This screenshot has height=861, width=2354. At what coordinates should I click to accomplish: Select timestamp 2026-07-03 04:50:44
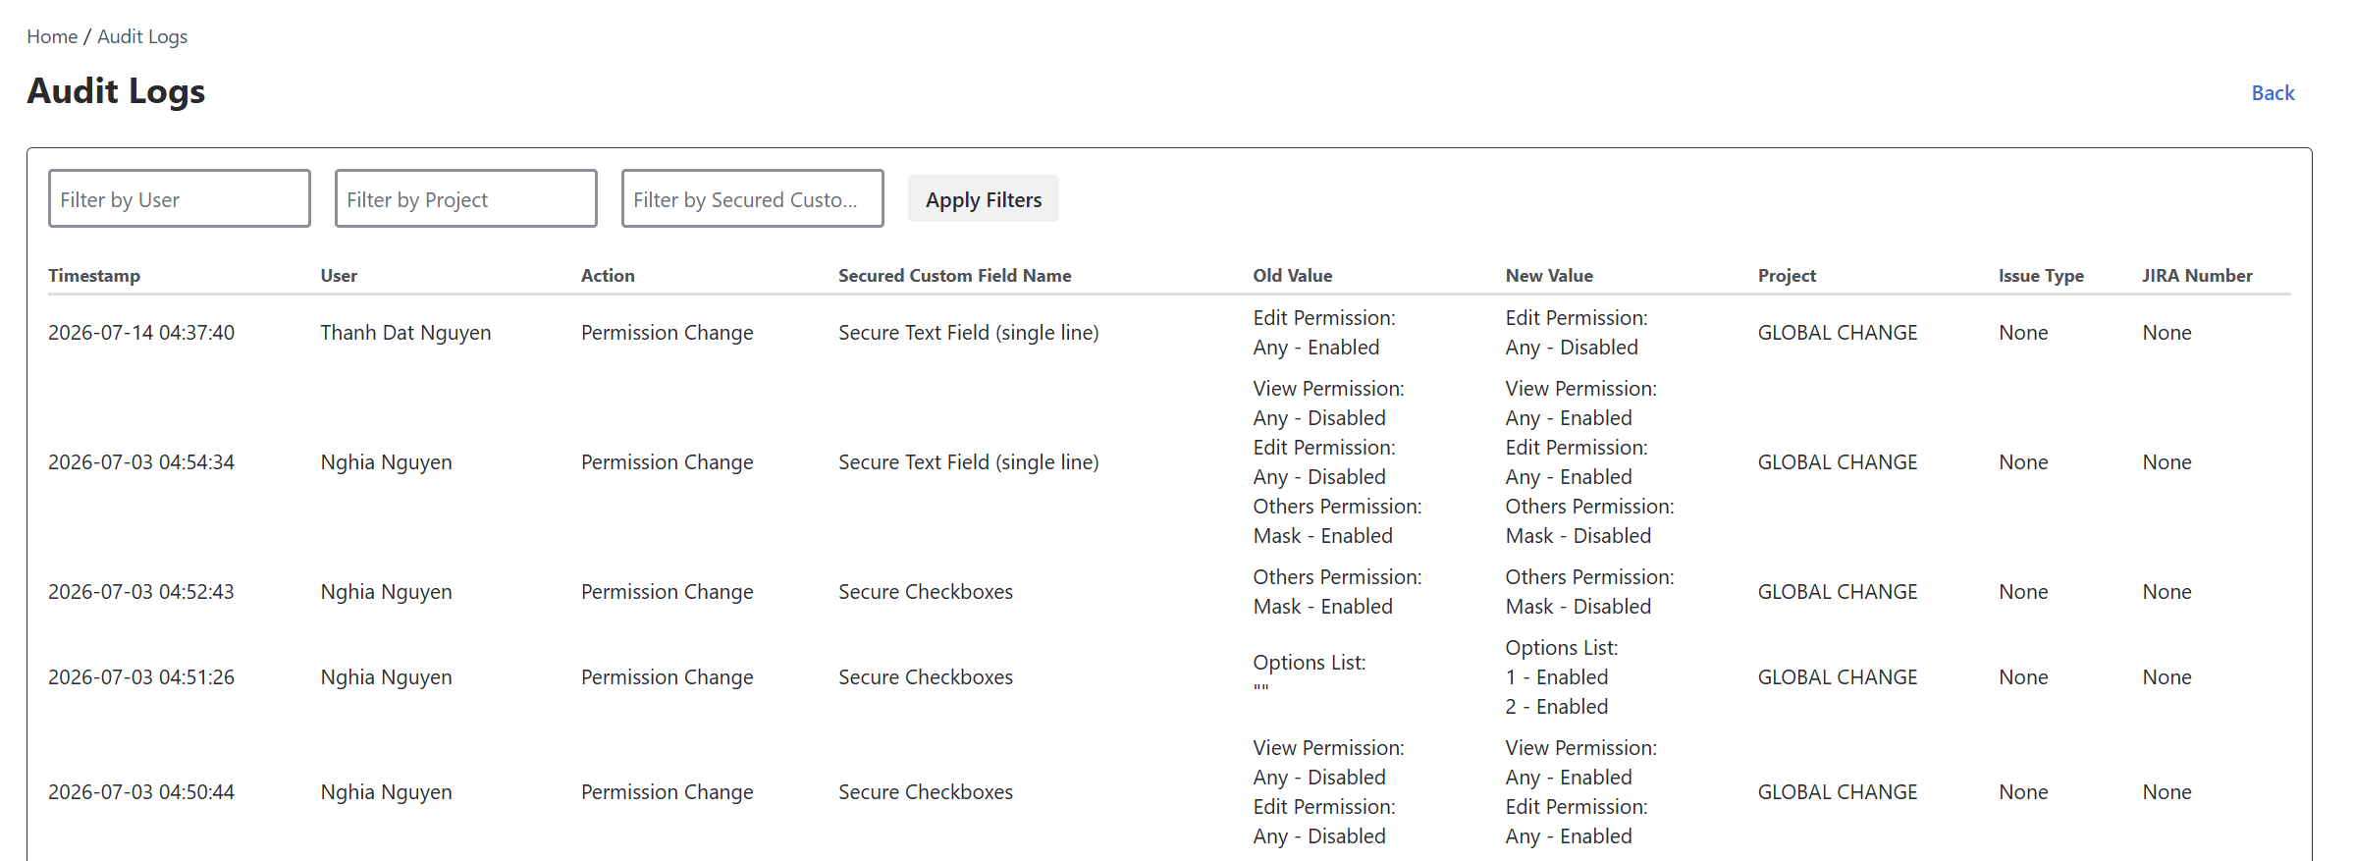(141, 792)
